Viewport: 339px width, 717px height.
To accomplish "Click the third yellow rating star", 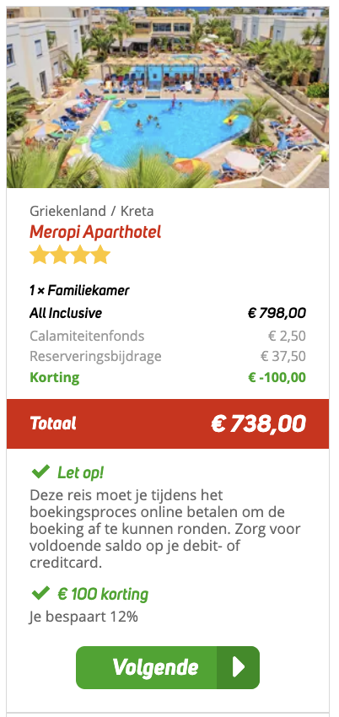I will tap(80, 255).
